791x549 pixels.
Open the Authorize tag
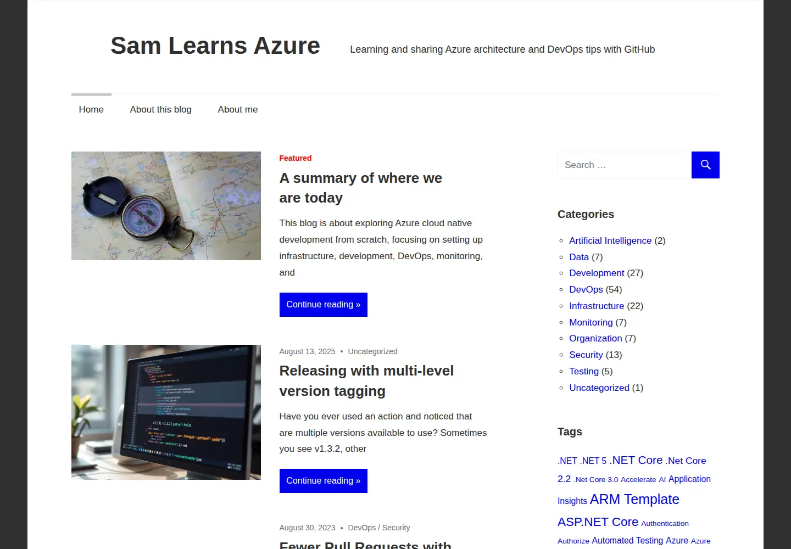[573, 541]
